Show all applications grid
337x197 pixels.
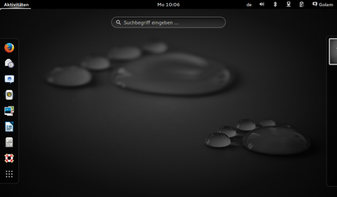click(9, 174)
